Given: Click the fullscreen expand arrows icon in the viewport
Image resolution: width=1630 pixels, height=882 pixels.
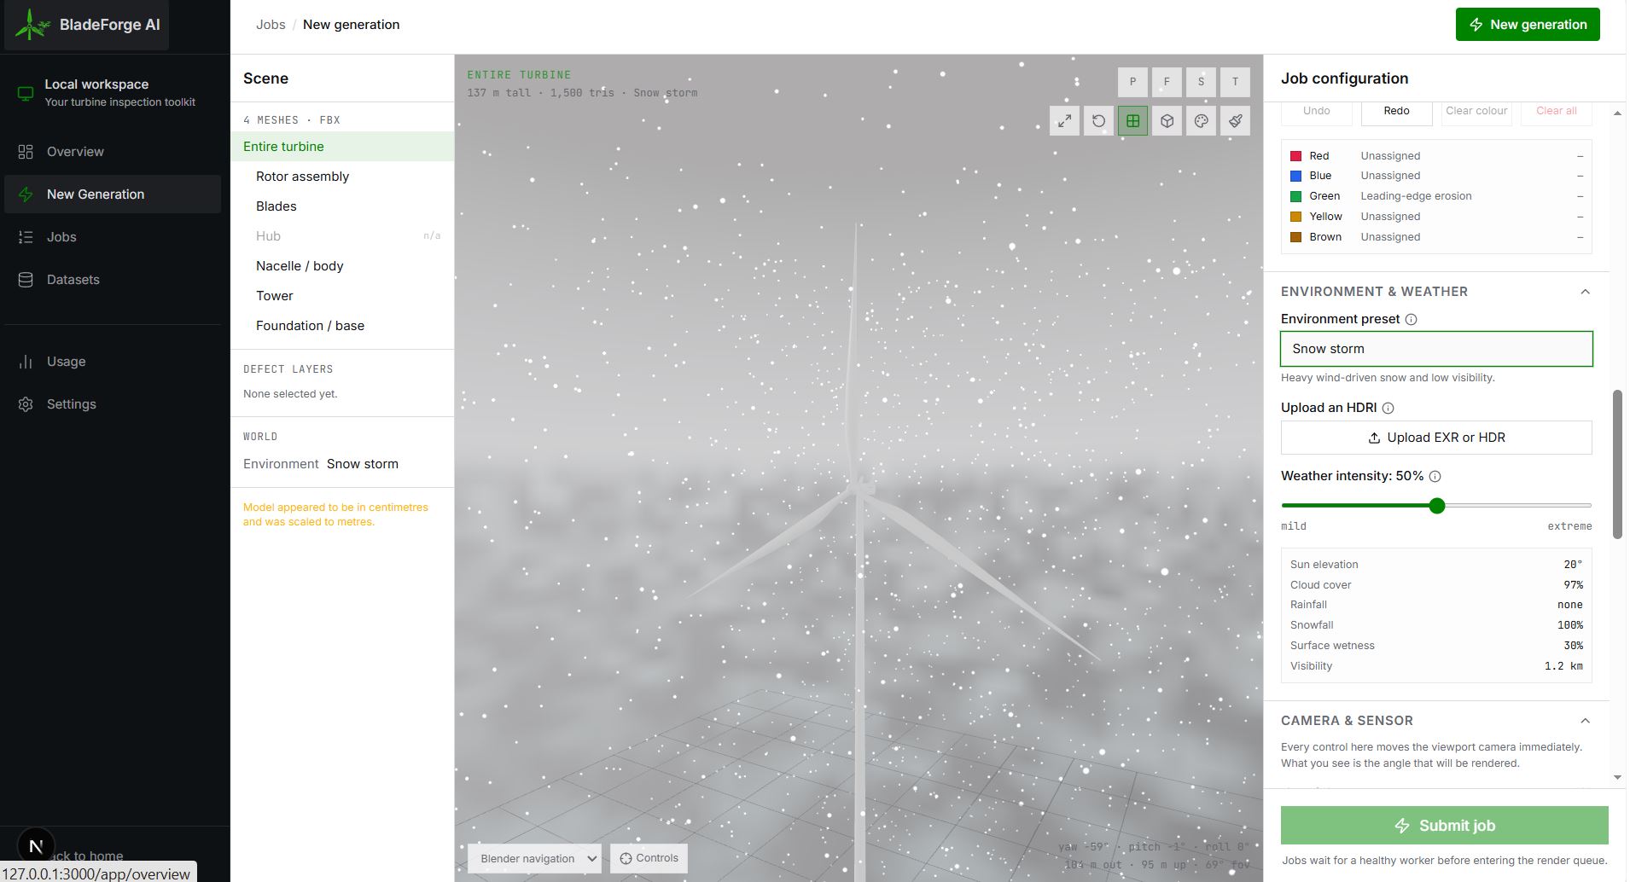Looking at the screenshot, I should (x=1064, y=121).
